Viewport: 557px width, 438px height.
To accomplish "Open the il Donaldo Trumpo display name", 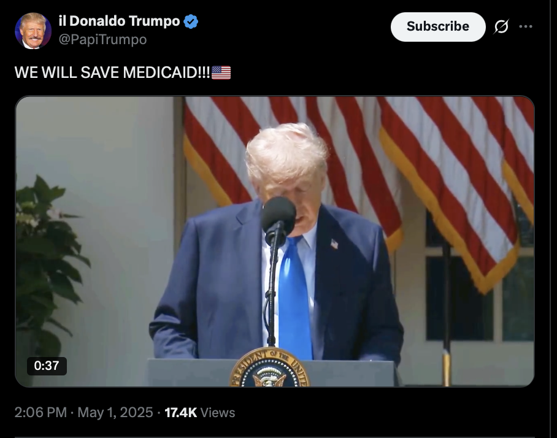I will coord(120,21).
